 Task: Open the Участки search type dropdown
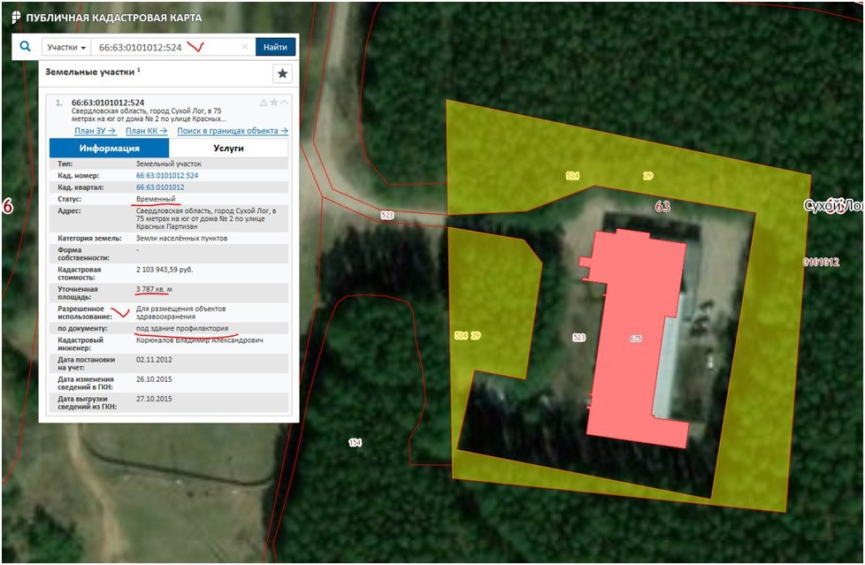pos(66,47)
